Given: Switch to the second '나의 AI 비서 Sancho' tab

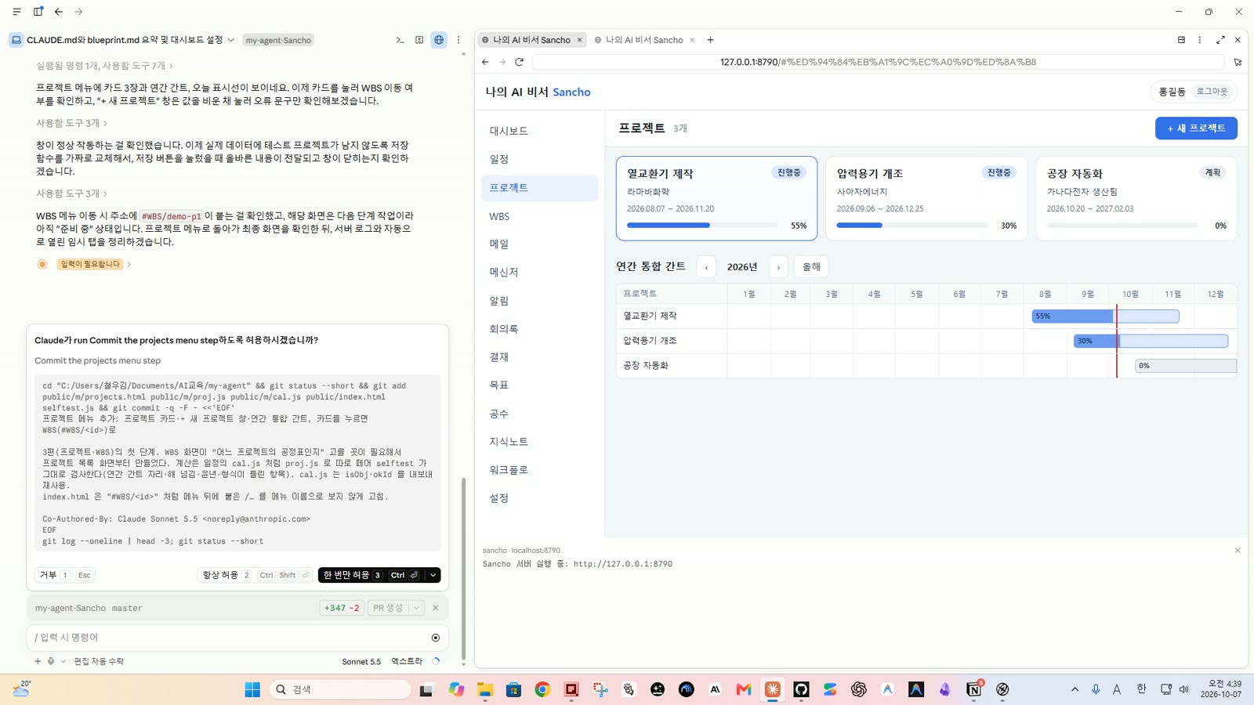Looking at the screenshot, I should [x=643, y=40].
